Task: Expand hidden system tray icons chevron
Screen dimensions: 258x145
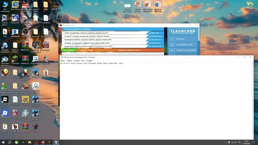Action: (226, 142)
